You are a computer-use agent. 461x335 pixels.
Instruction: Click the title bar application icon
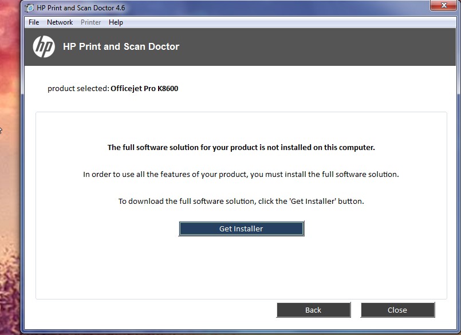click(x=29, y=8)
